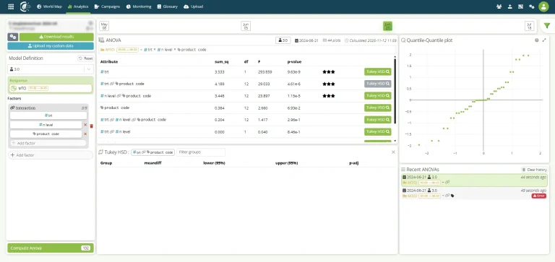Open Tukey HSD for product code row
The height and width of the screenshot is (262, 555).
click(378, 108)
